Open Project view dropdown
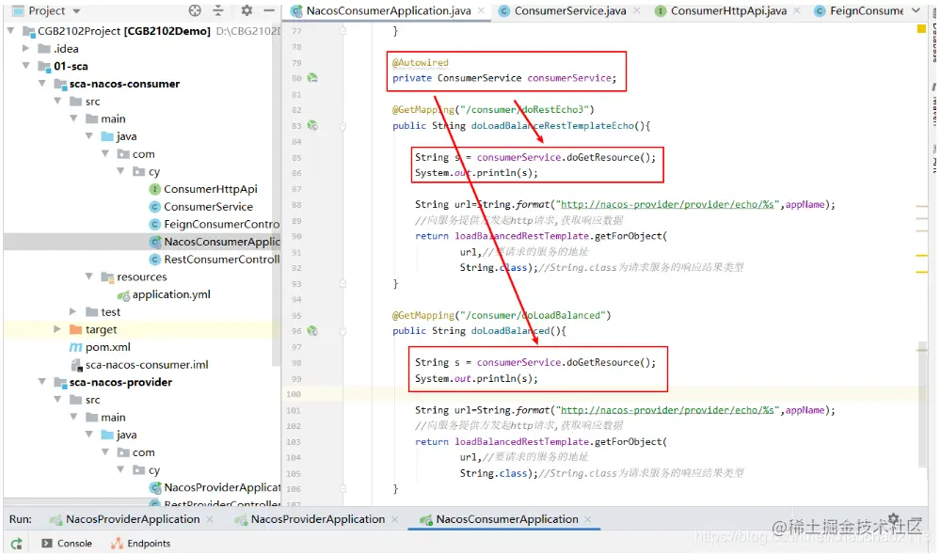Viewport: 940px width, 554px height. [76, 10]
